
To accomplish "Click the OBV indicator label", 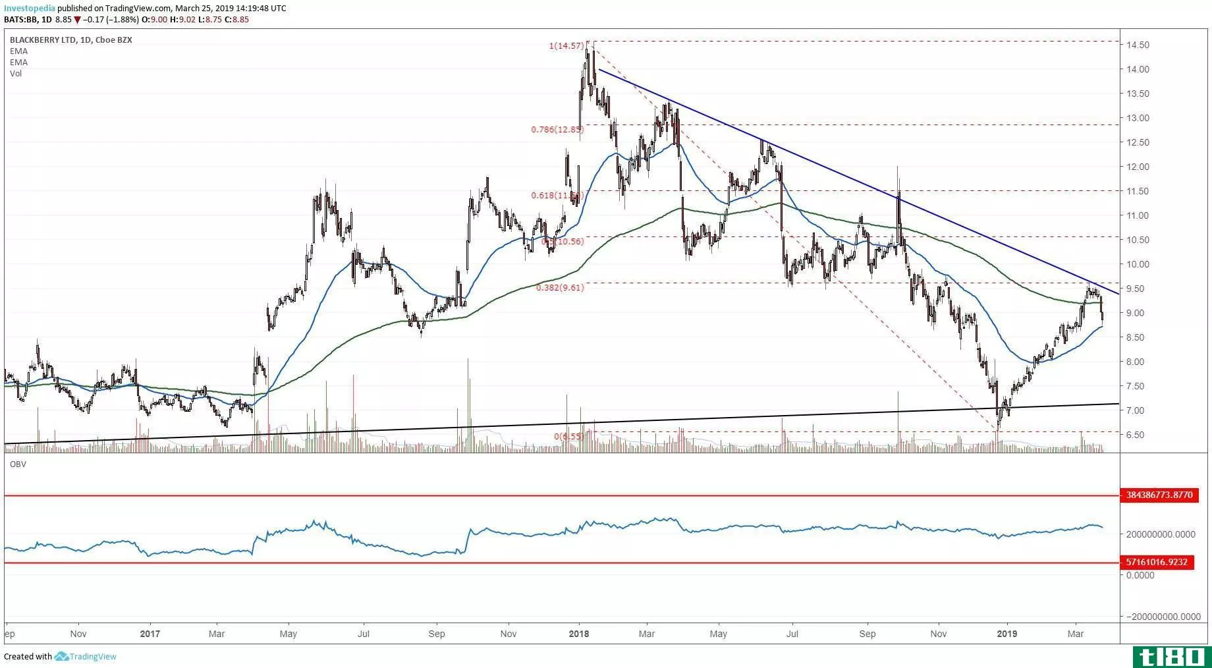I will 18,464.
